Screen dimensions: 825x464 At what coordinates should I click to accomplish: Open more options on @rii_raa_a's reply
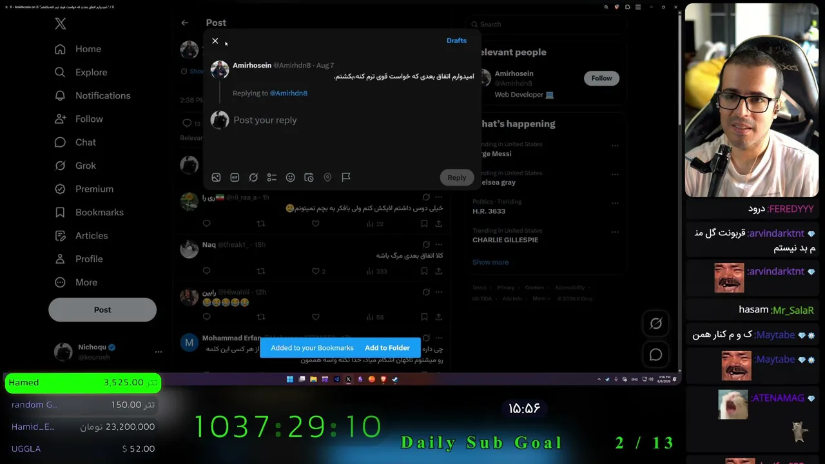click(439, 197)
